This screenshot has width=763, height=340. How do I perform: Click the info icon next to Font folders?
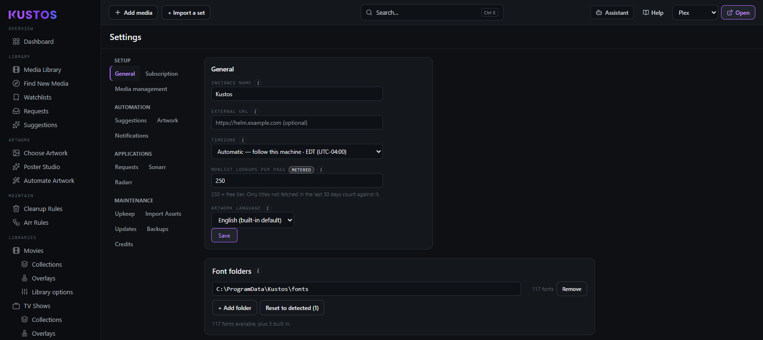point(258,271)
